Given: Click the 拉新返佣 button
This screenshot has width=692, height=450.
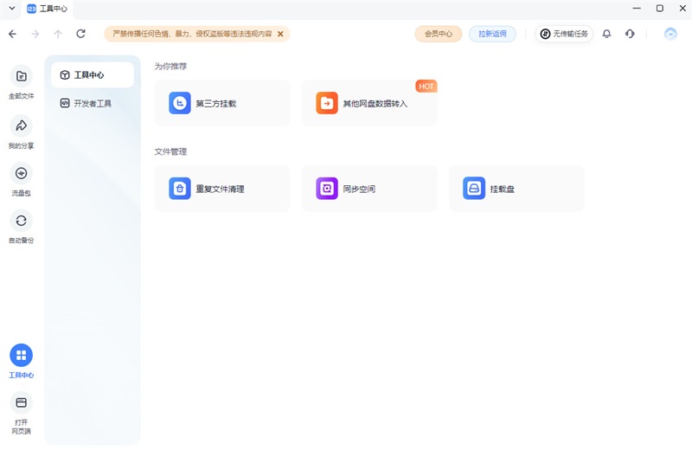Looking at the screenshot, I should 492,34.
